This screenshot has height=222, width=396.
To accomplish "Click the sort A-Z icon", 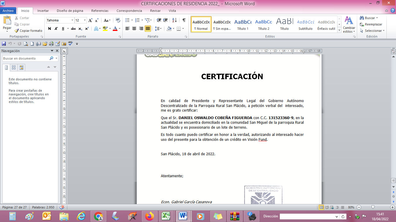I will pyautogui.click(x=174, y=20).
